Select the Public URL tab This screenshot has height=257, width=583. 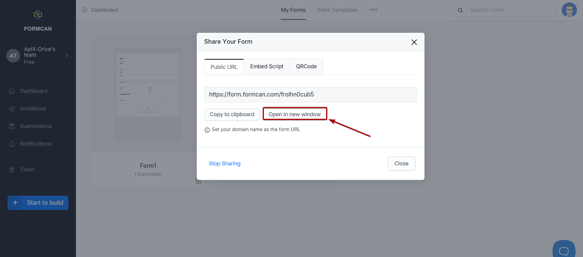click(224, 67)
